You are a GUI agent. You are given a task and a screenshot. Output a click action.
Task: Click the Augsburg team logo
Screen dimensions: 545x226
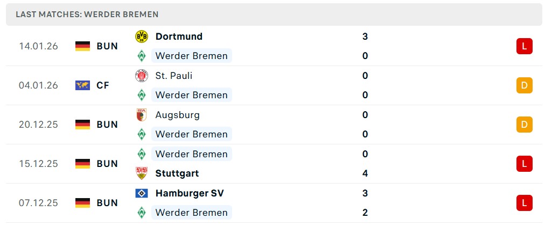[x=141, y=115]
